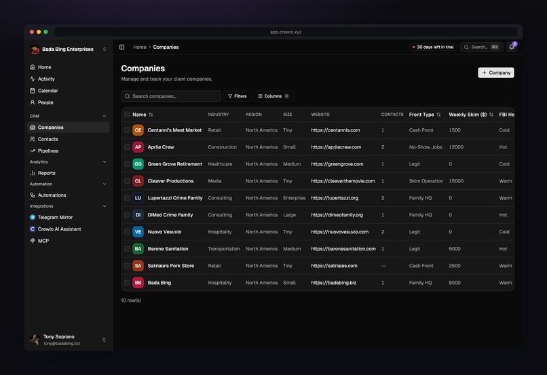
Task: Click the GG avatar for Green Grove Retirement
Action: click(x=138, y=164)
